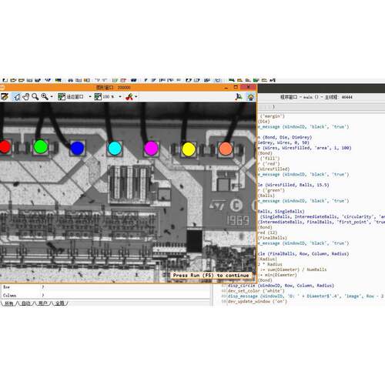This screenshot has width=385, height=385.
Task: Select the 用户 tab
Action: click(x=43, y=303)
